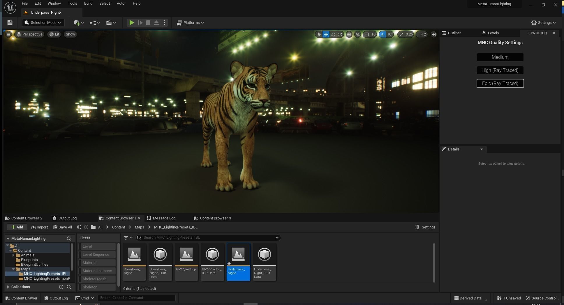Image resolution: width=564 pixels, height=305 pixels.
Task: Click Import in Content Browser
Action: 39,227
